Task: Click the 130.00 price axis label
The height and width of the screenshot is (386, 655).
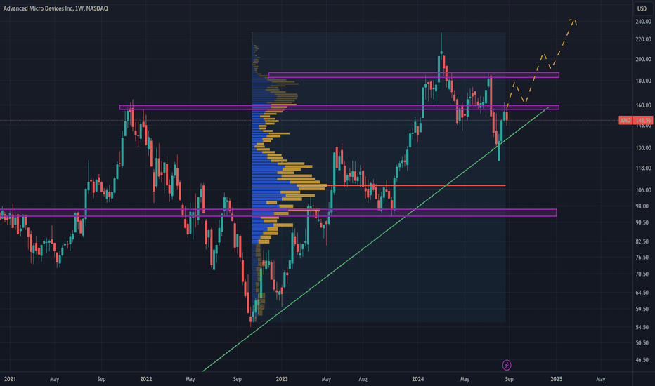Action: [x=643, y=148]
